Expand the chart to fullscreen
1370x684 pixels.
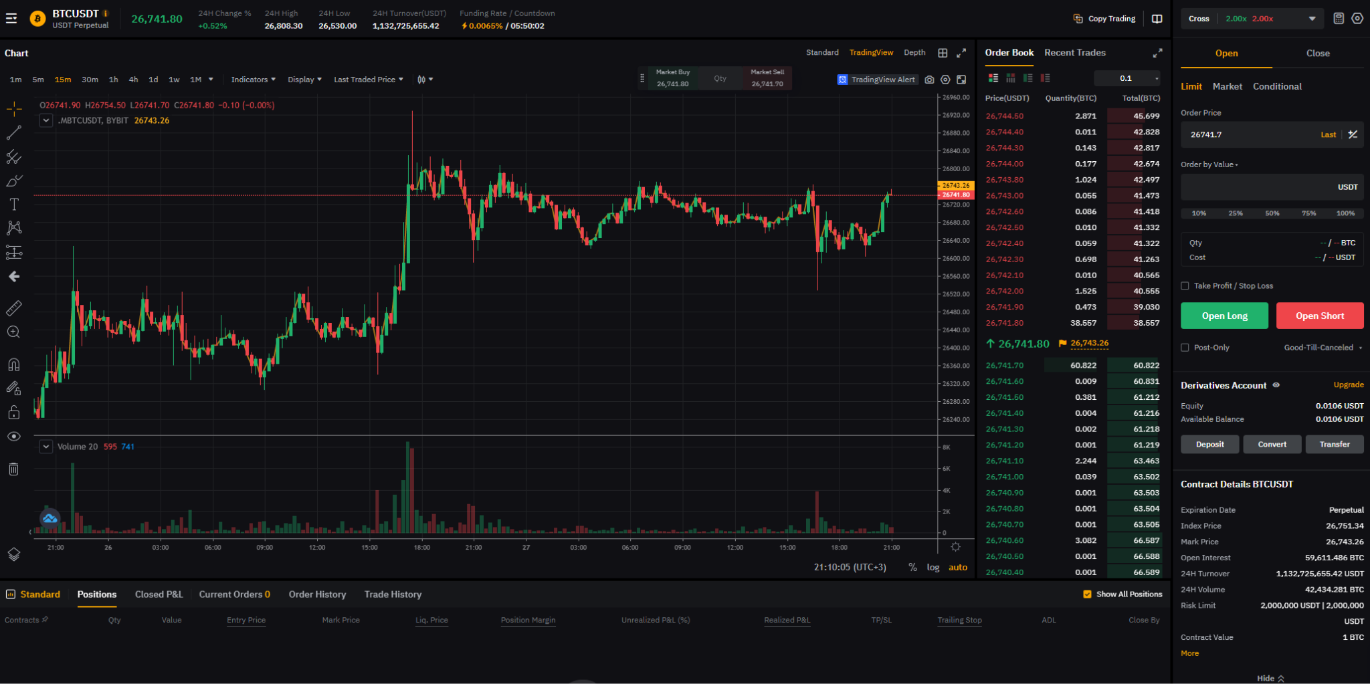(961, 53)
